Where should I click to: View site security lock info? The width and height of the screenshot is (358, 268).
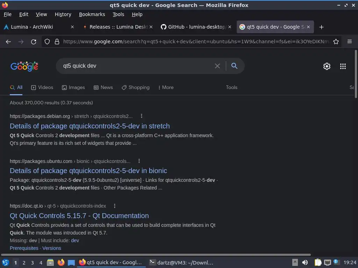pos(57,42)
